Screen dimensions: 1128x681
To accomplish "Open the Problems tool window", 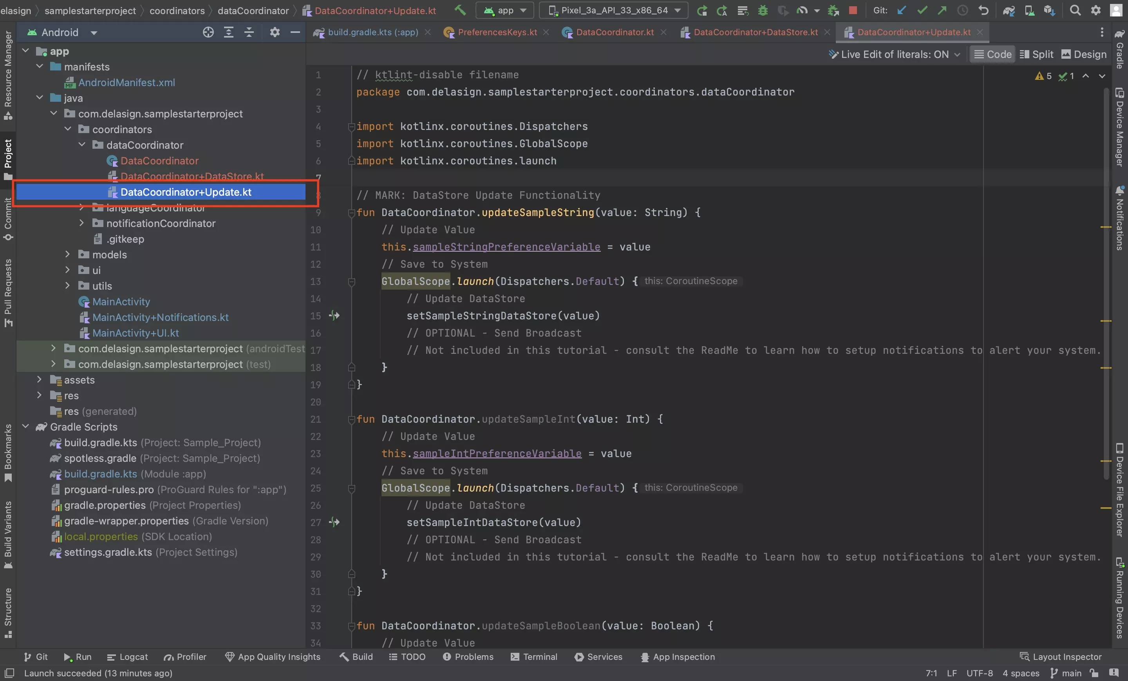I will point(468,657).
